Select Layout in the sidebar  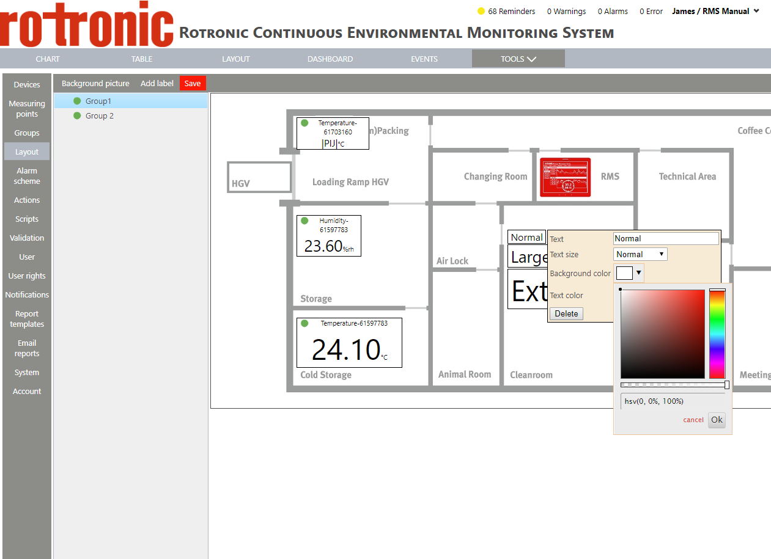(x=27, y=152)
